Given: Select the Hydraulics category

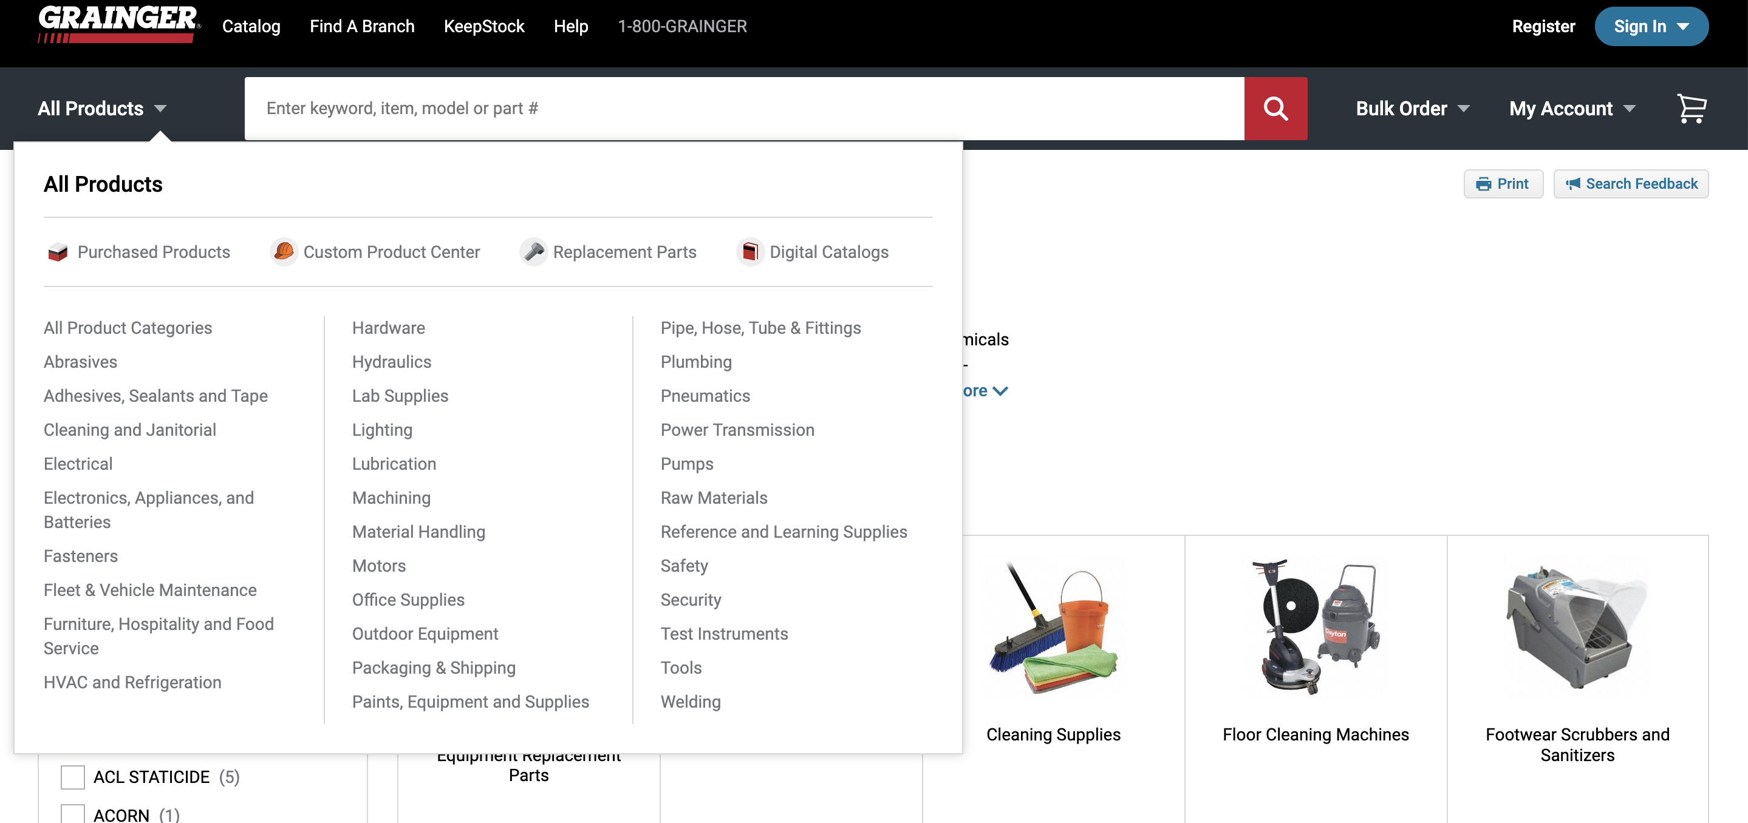Looking at the screenshot, I should (x=392, y=362).
